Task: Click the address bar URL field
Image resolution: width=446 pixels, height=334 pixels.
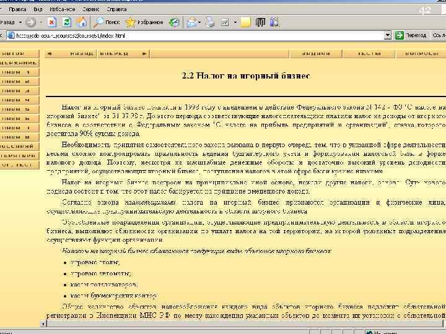Action: pyautogui.click(x=199, y=36)
